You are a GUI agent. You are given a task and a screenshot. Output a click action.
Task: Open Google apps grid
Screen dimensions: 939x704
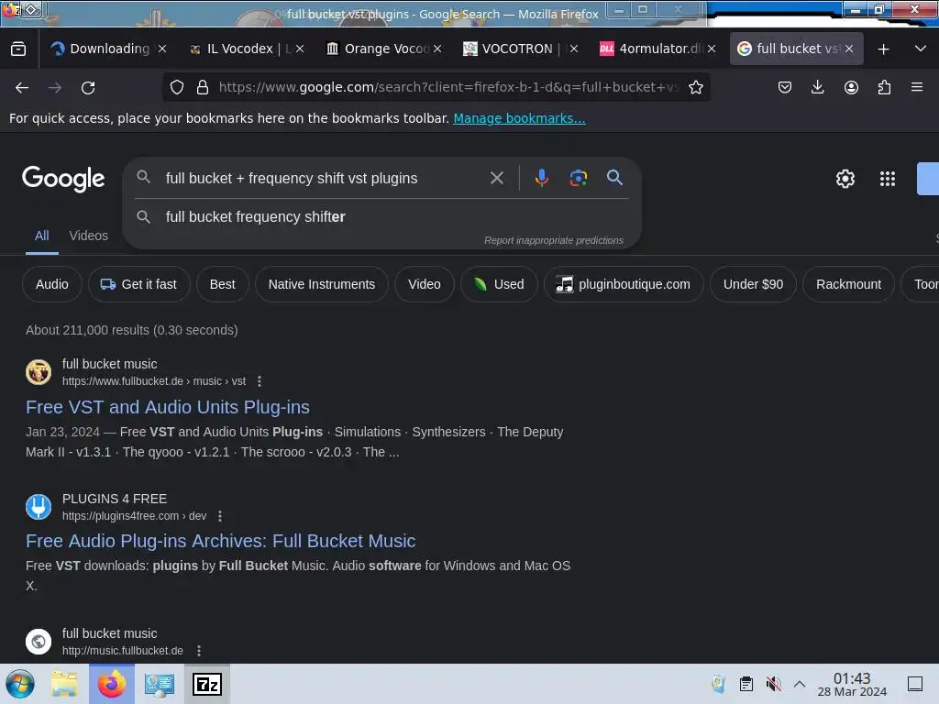(888, 179)
